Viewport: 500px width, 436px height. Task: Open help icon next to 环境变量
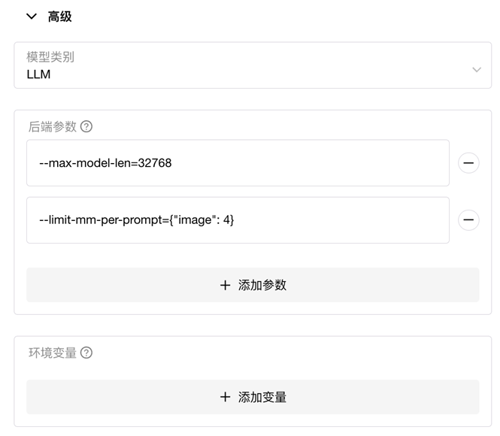[86, 353]
